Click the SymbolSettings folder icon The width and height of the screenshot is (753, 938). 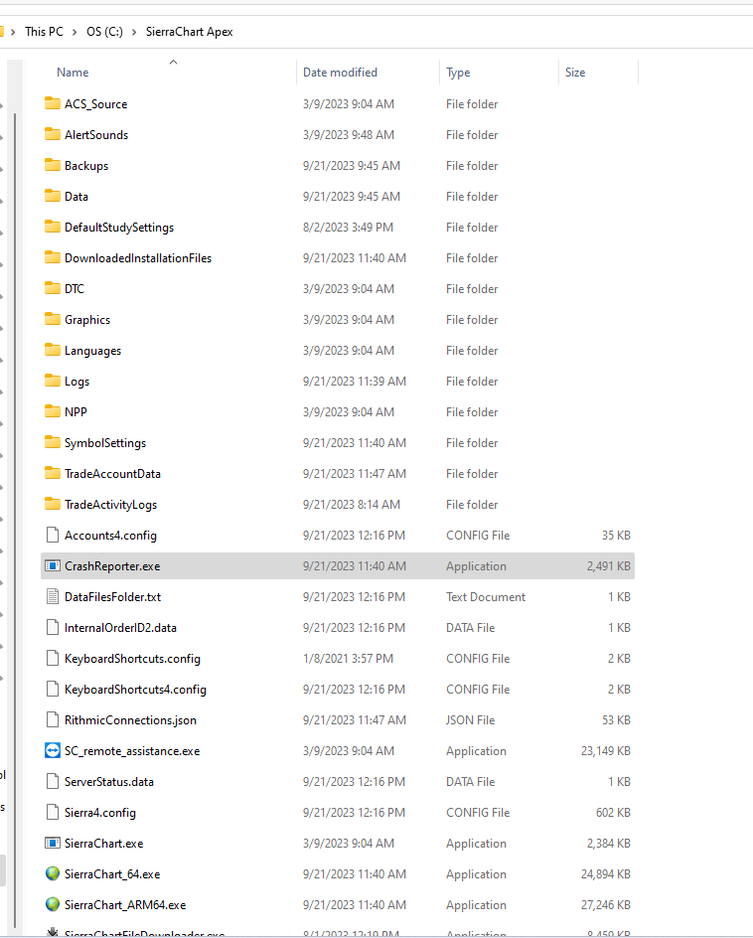tap(53, 443)
